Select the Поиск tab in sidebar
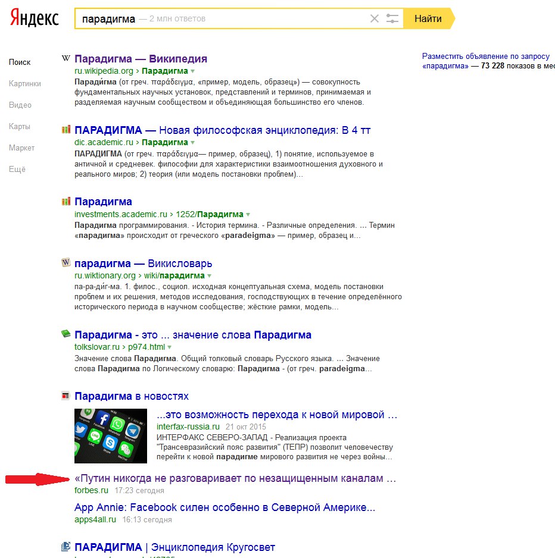The image size is (555, 558). point(20,62)
